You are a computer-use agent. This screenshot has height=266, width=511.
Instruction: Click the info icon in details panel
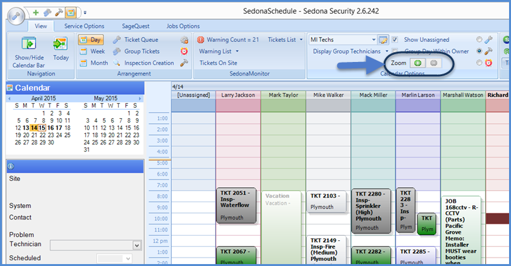coord(11,167)
